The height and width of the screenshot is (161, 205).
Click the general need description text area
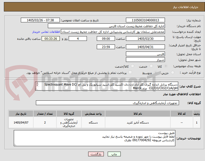click(107, 86)
